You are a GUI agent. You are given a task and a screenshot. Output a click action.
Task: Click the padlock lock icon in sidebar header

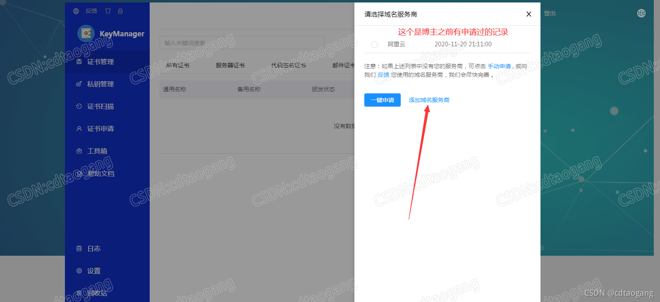[120, 11]
